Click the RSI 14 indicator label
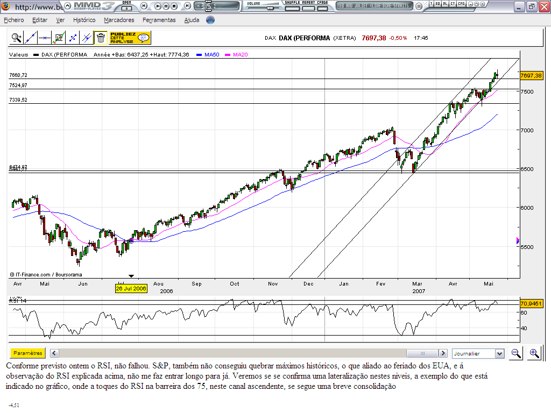 tap(18, 301)
